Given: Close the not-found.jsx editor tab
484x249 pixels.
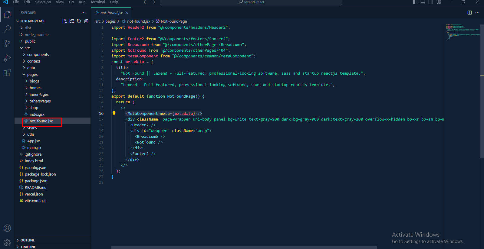Looking at the screenshot, I should tap(127, 13).
